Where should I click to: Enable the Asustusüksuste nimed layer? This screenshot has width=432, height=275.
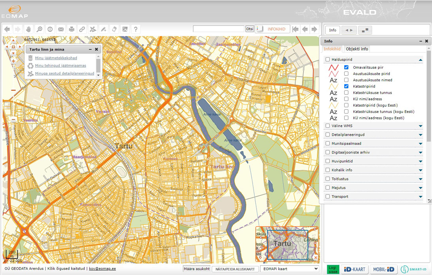(346, 80)
